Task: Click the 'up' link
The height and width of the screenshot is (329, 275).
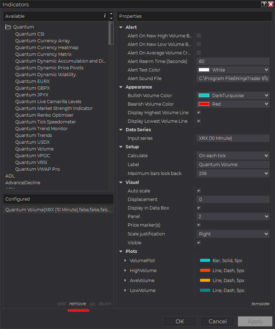Action: pos(92,304)
